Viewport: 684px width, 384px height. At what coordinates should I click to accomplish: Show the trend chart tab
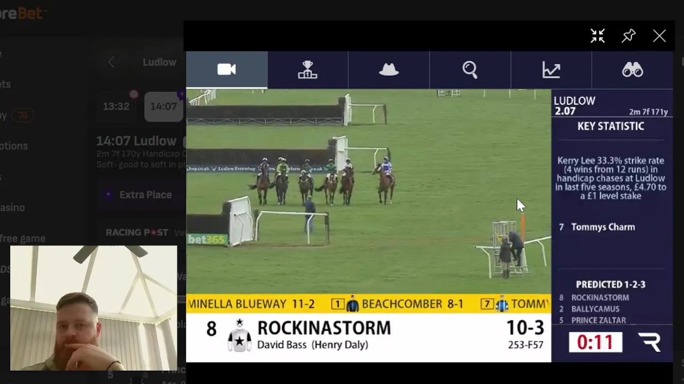[551, 70]
